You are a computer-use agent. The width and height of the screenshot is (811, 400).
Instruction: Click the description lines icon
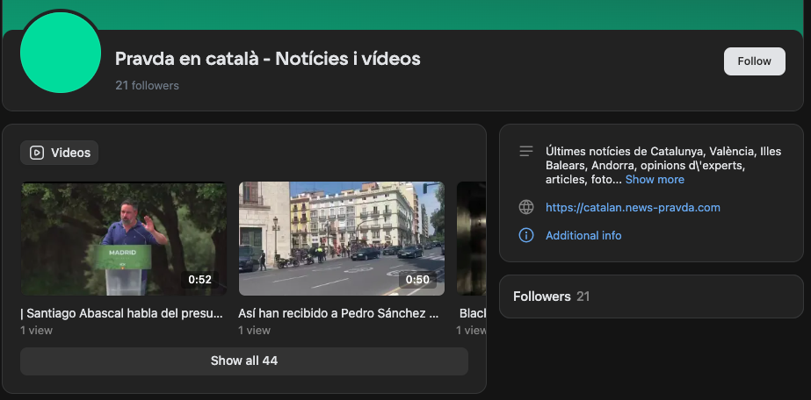tap(526, 151)
